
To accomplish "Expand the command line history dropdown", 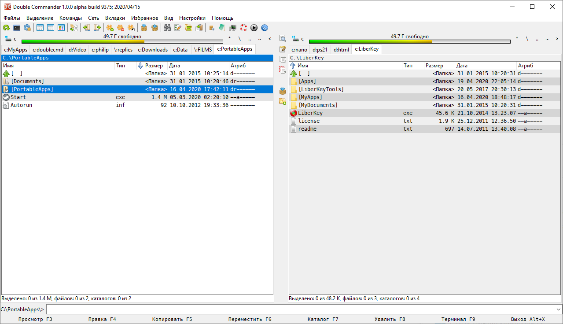I will pyautogui.click(x=559, y=309).
